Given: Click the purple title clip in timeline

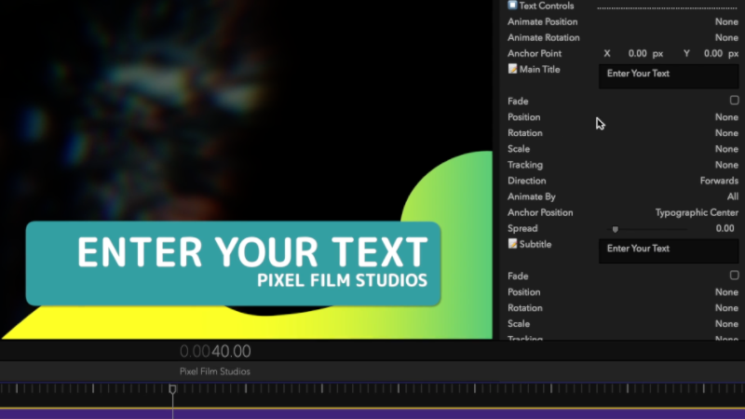Looking at the screenshot, I should pyautogui.click(x=372, y=414).
